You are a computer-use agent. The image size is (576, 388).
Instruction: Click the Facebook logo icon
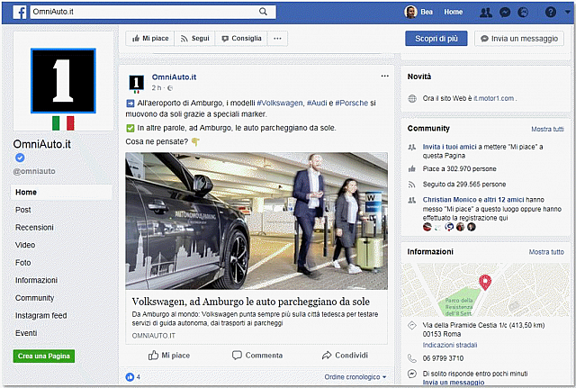(x=20, y=12)
